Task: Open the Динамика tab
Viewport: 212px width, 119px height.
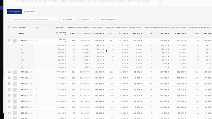Action: click(x=30, y=12)
